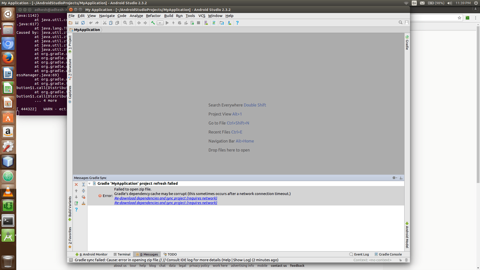The image size is (480, 270).
Task: Click the SDK Manager icon in toolbar
Action: [x=230, y=22]
